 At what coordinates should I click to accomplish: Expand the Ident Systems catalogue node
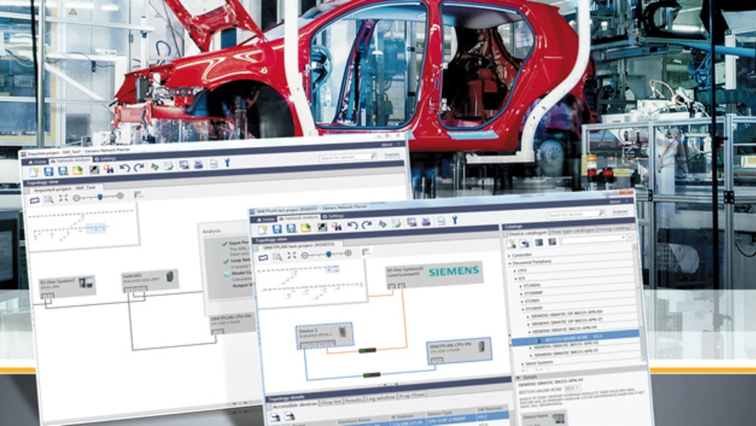[521, 363]
